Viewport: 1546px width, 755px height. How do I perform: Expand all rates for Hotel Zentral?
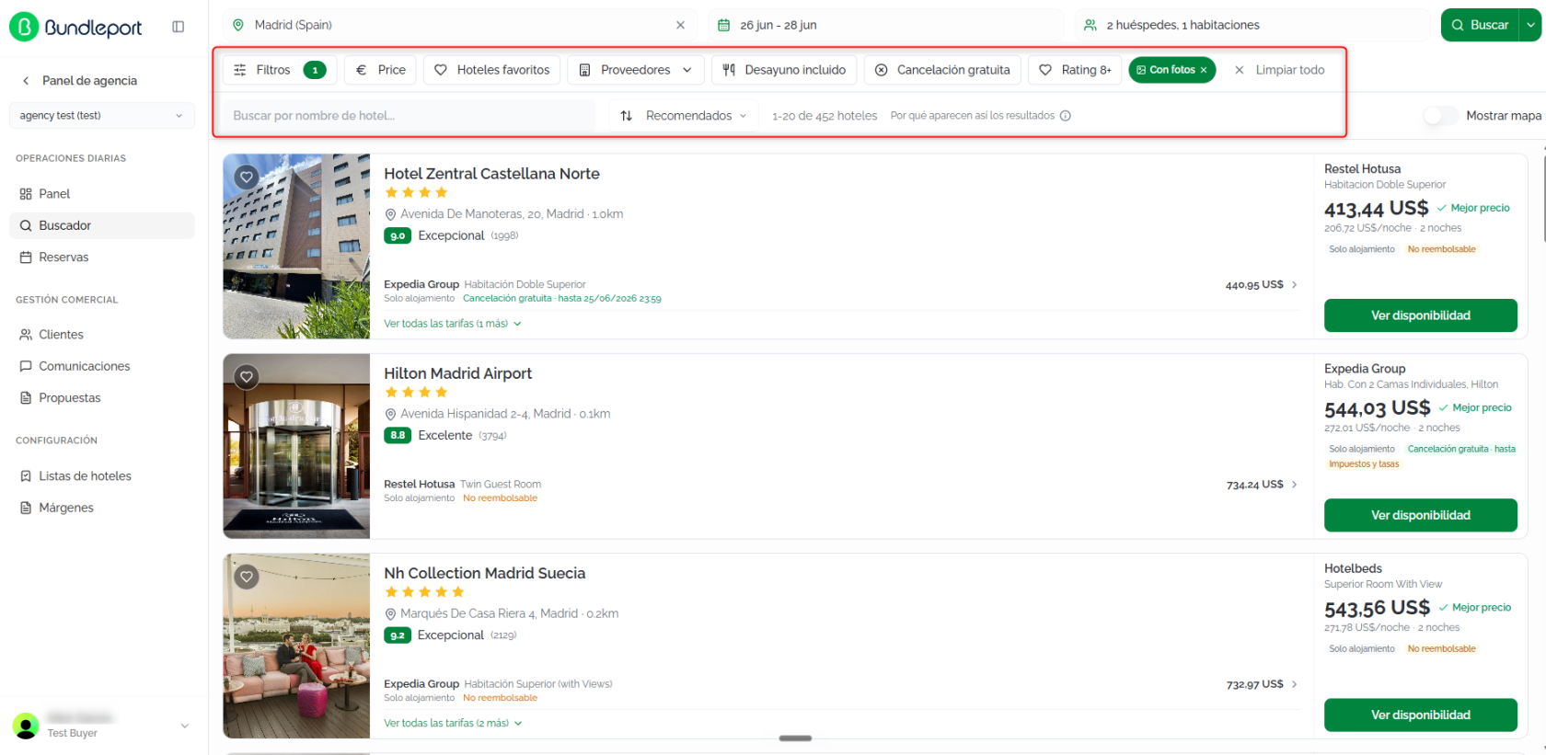tap(453, 324)
